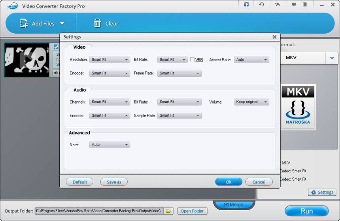
Task: Click the Cancel button
Action: pyautogui.click(x=259, y=182)
